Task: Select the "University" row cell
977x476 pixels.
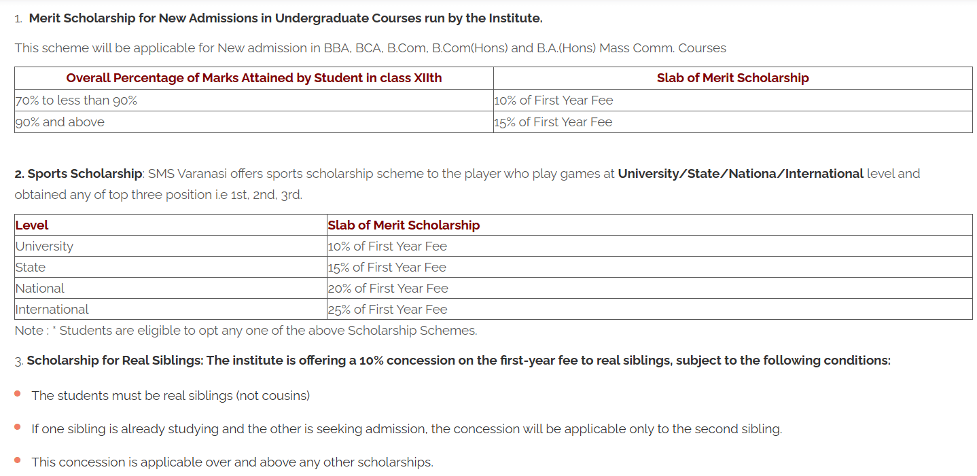Action: pos(44,246)
